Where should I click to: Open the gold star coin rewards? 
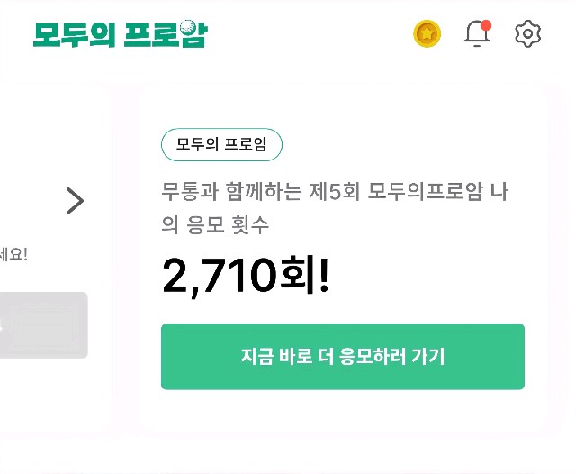pyautogui.click(x=427, y=34)
